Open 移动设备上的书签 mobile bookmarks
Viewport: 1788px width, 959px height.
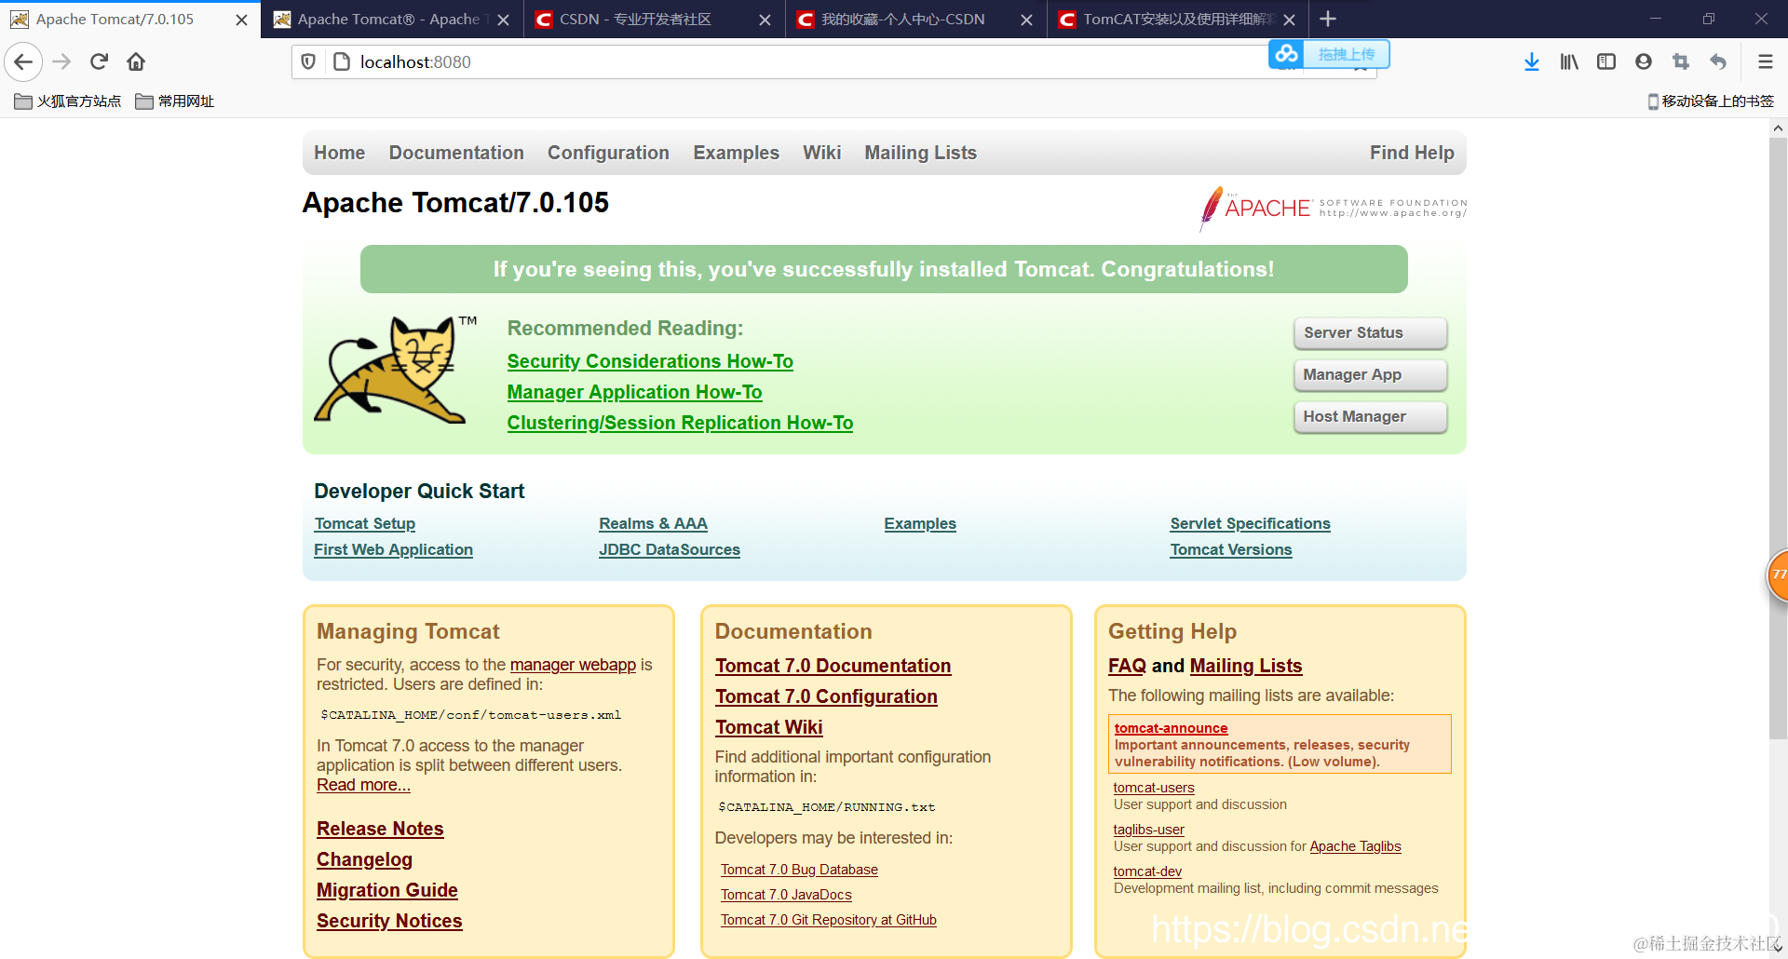pos(1711,101)
